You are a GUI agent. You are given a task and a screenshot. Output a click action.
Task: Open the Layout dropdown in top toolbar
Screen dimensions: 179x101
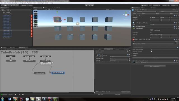174,5
